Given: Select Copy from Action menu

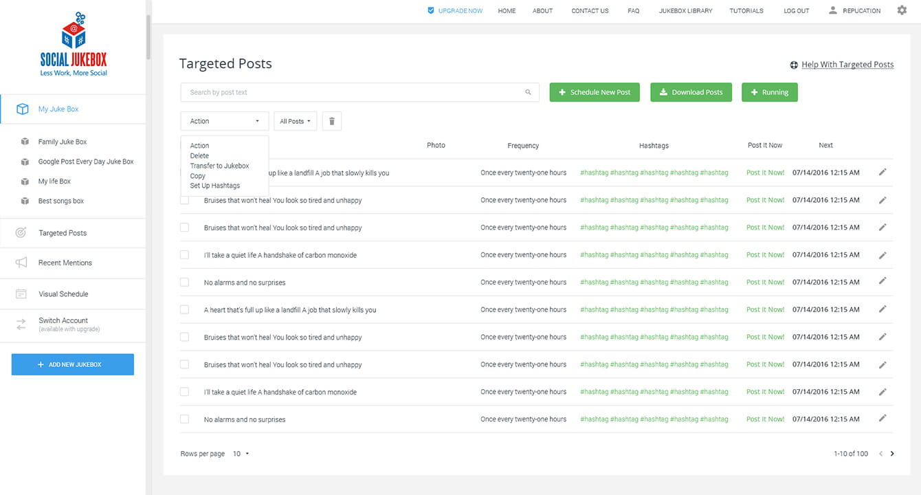Looking at the screenshot, I should coord(198,176).
